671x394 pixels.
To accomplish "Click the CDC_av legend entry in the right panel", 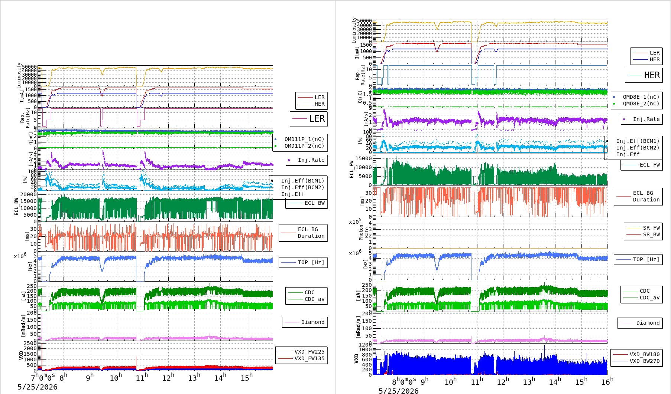I will (642, 298).
